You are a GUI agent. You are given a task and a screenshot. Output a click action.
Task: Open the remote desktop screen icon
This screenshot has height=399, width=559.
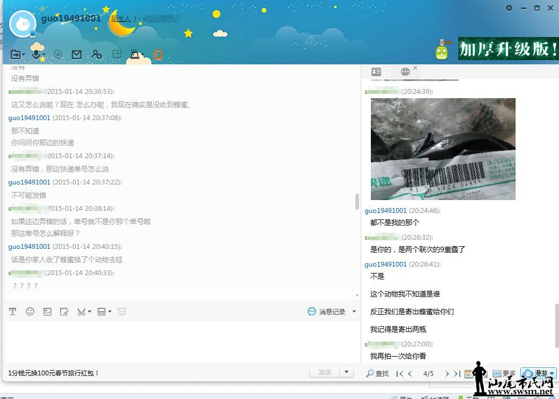pyautogui.click(x=117, y=54)
